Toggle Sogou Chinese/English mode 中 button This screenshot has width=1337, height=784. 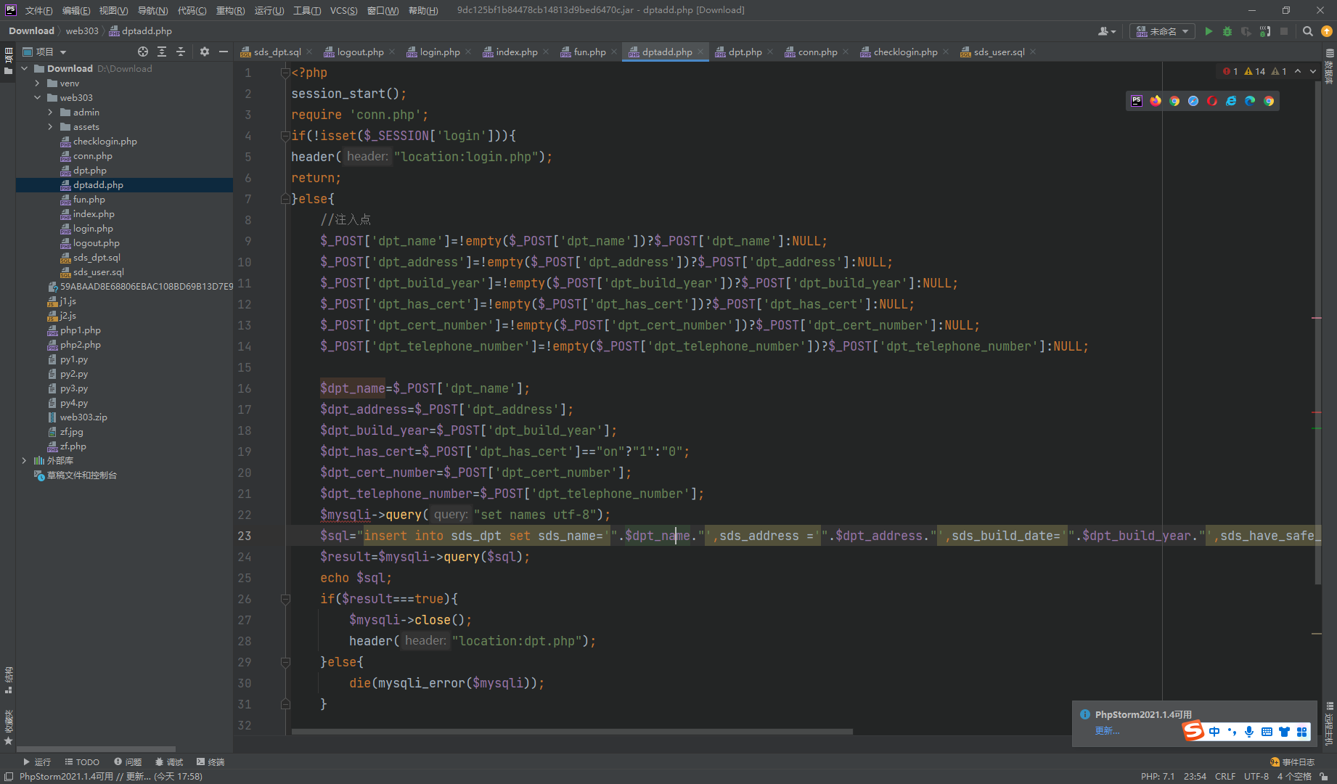pyautogui.click(x=1214, y=732)
